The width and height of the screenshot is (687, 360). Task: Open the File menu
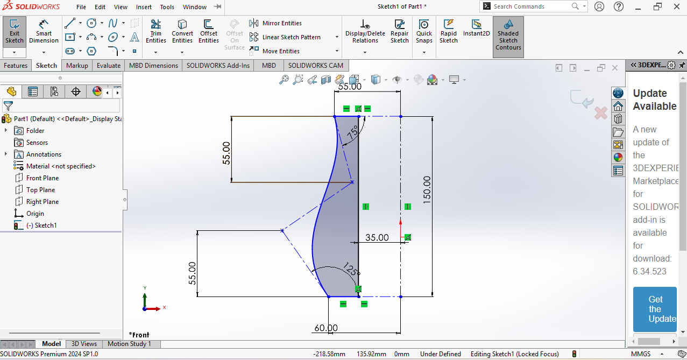point(81,7)
